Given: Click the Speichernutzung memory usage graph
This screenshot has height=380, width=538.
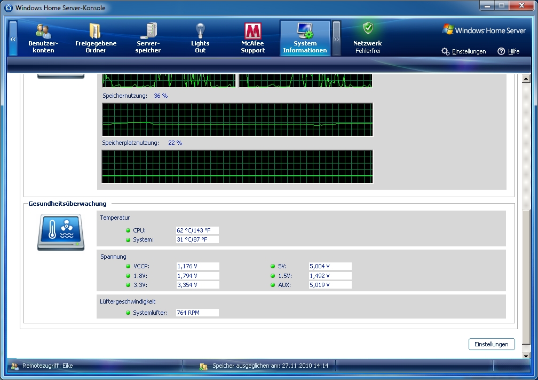Looking at the screenshot, I should tap(238, 120).
